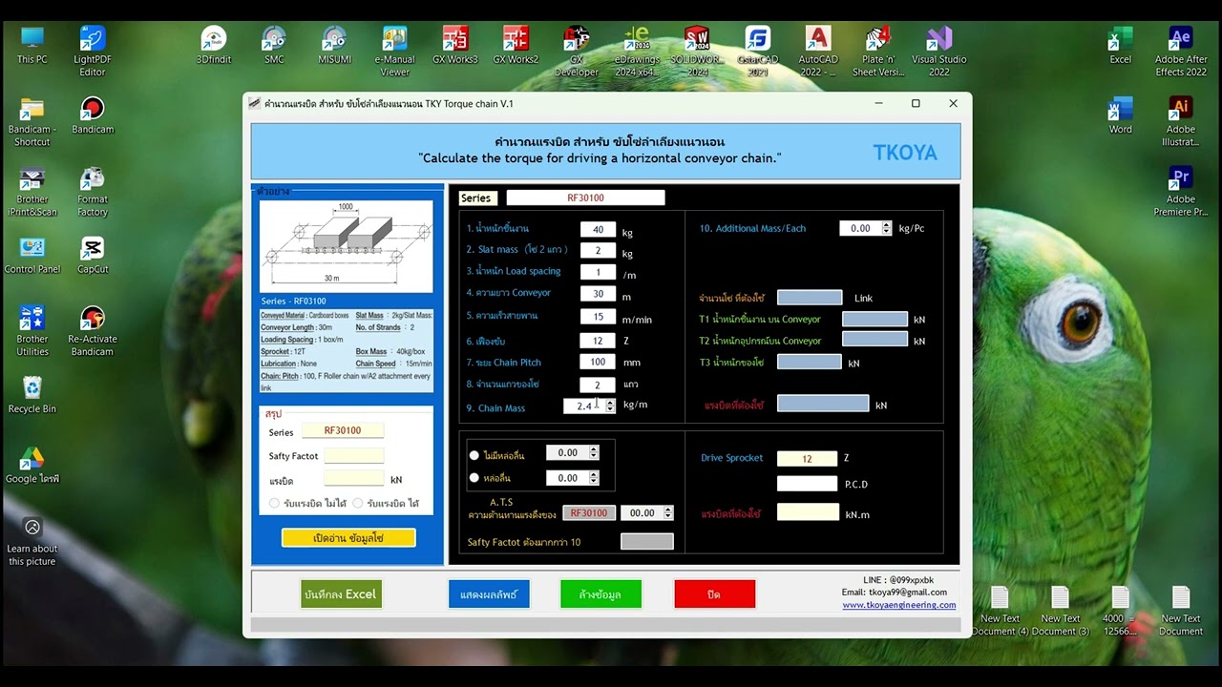Click the Series field showing RF30100
The image size is (1222, 687).
tap(585, 198)
